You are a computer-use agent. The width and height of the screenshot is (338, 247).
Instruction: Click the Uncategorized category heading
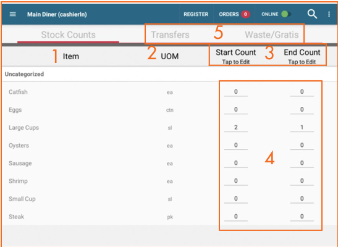[x=24, y=74]
